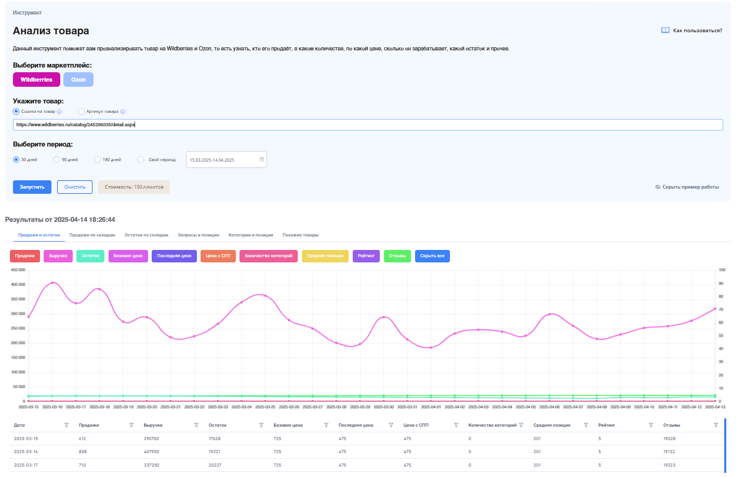Click the book icon next to 'Как пользоваться?'

[x=665, y=30]
